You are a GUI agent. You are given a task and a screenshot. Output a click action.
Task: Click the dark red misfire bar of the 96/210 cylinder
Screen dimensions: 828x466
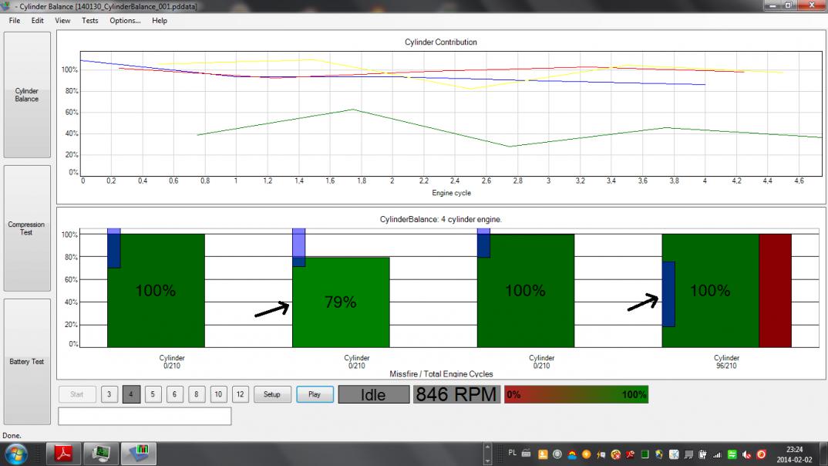point(776,291)
